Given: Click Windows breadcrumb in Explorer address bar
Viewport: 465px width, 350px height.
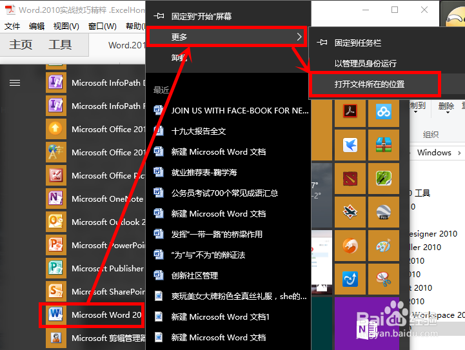Looking at the screenshot, I should click(x=434, y=153).
